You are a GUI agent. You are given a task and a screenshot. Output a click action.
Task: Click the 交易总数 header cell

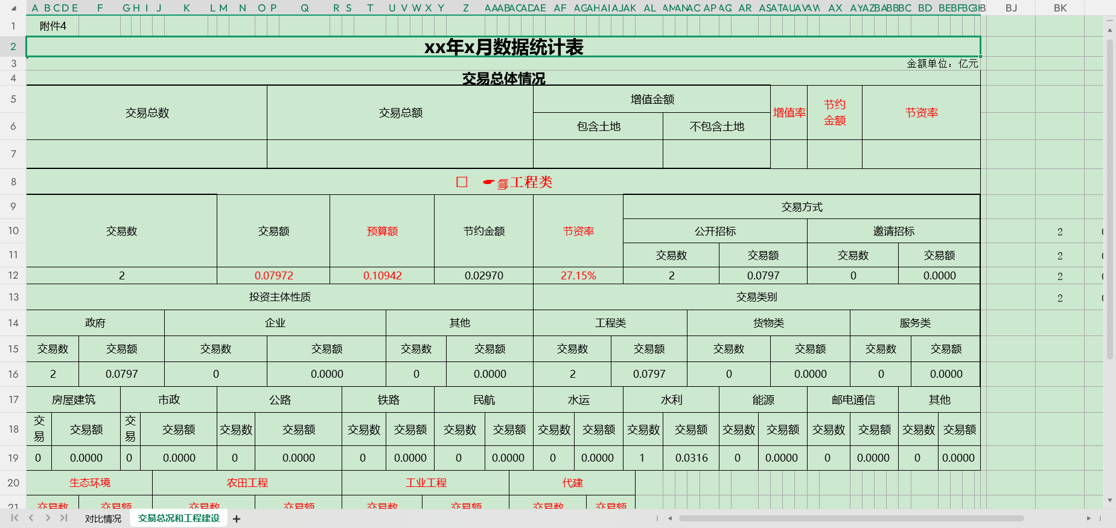[x=147, y=113]
